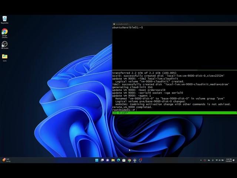This screenshot has height=178, width=237.
Task: Open Task View in the taskbar
Action: coord(102,160)
